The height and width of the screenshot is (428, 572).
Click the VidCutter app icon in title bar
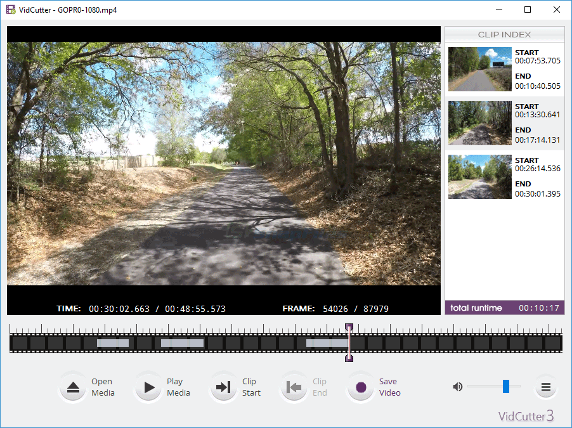click(11, 10)
